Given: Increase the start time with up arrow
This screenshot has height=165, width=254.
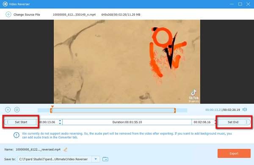Looking at the screenshot, I should pyautogui.click(x=60, y=121).
